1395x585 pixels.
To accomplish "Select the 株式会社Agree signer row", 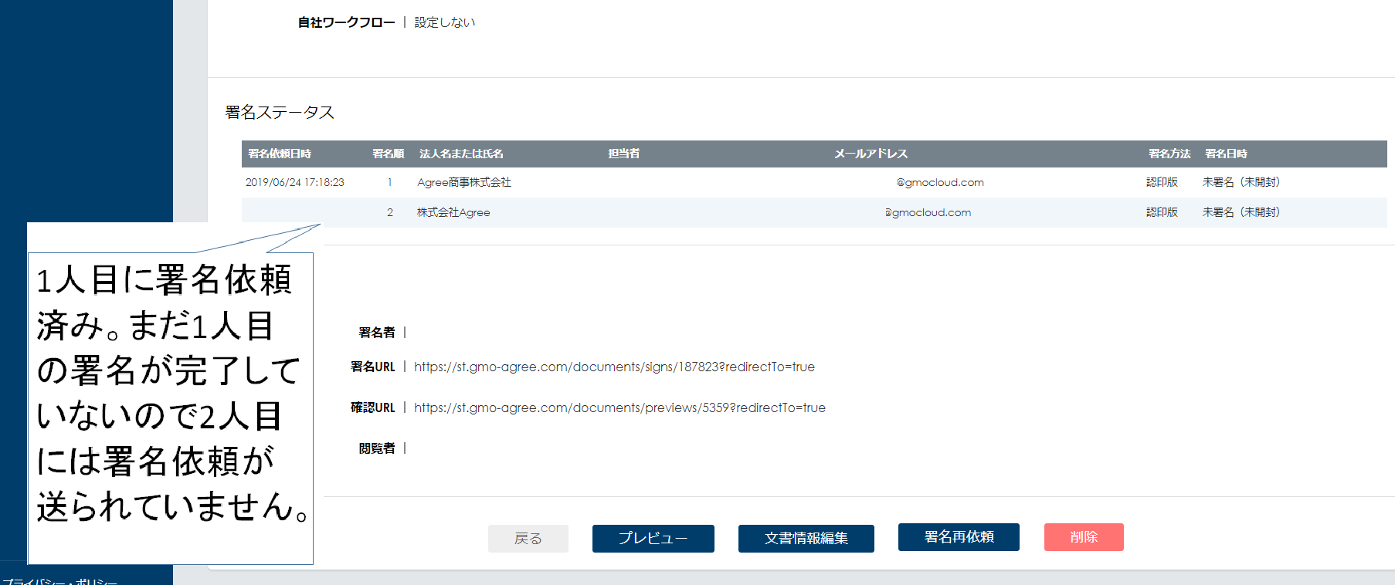I will (453, 212).
